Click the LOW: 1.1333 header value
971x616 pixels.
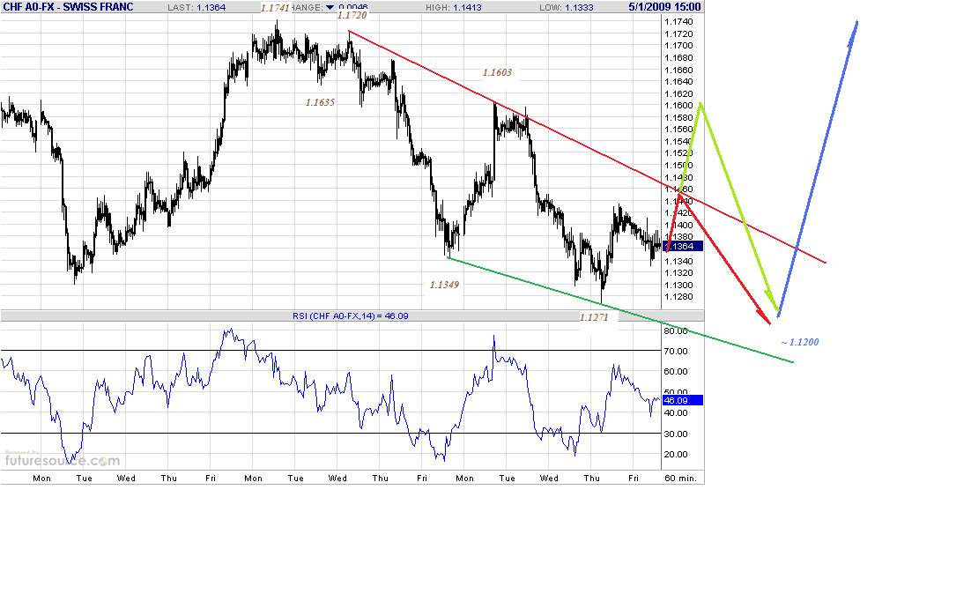(566, 7)
